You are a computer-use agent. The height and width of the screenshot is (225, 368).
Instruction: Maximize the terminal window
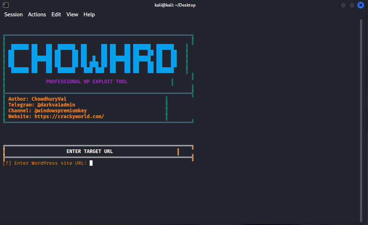352,5
